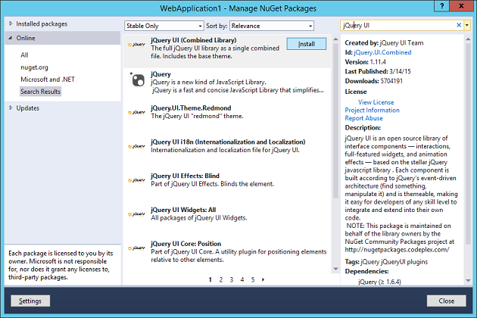Open the Sort by Relevance dropdown
Viewport: 477px width, 318px height.
point(272,26)
